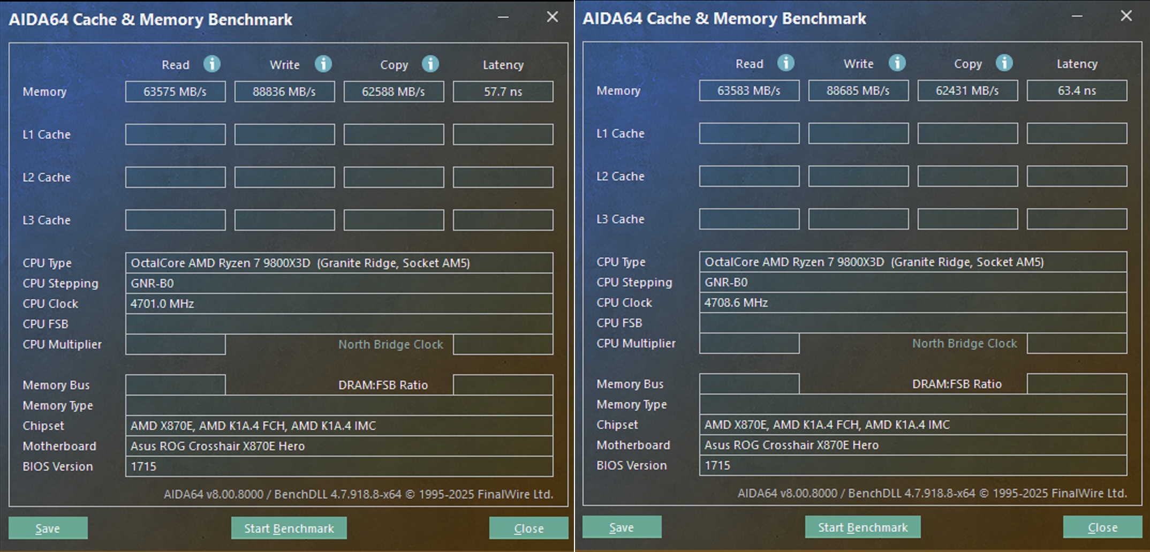Click the Copy info icon in left window
The height and width of the screenshot is (552, 1150).
click(430, 64)
